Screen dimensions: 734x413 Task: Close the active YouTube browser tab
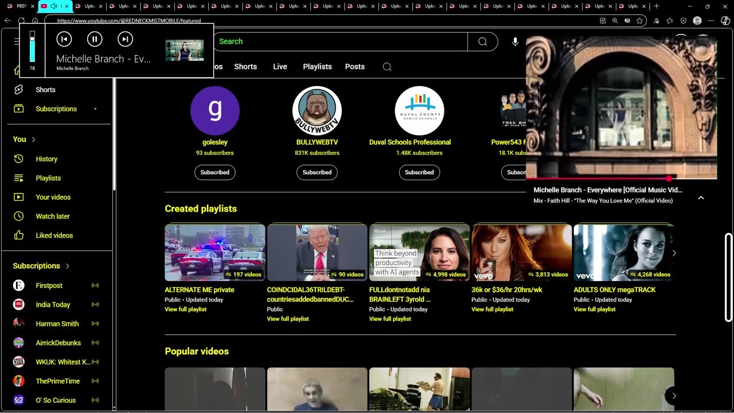[x=67, y=6]
